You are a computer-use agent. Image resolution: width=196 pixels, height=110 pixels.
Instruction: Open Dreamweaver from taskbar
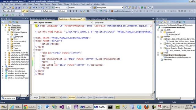pyautogui.click(x=118, y=107)
